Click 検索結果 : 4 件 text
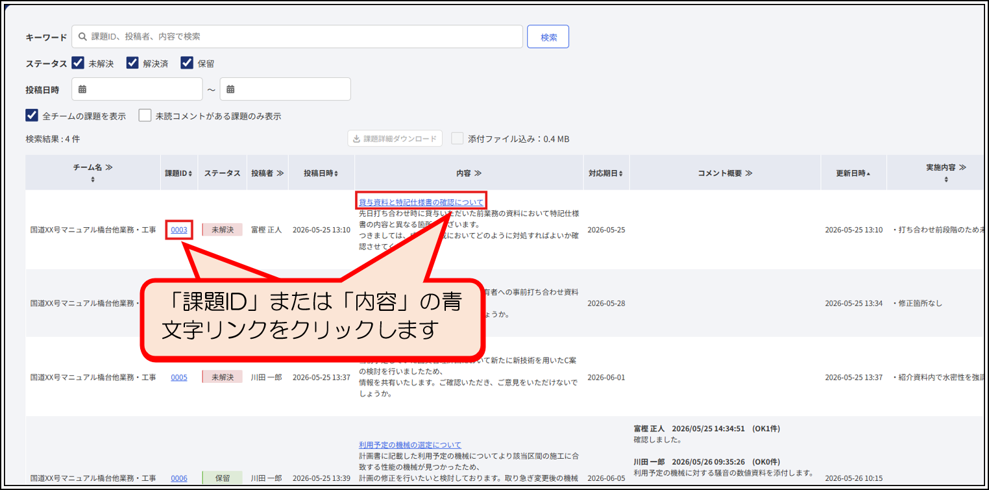This screenshot has width=989, height=490. click(53, 139)
